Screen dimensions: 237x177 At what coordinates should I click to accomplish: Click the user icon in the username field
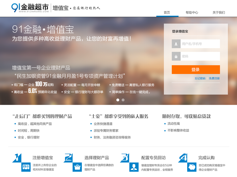176,44
